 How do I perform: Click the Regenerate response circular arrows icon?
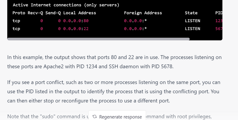95,117
